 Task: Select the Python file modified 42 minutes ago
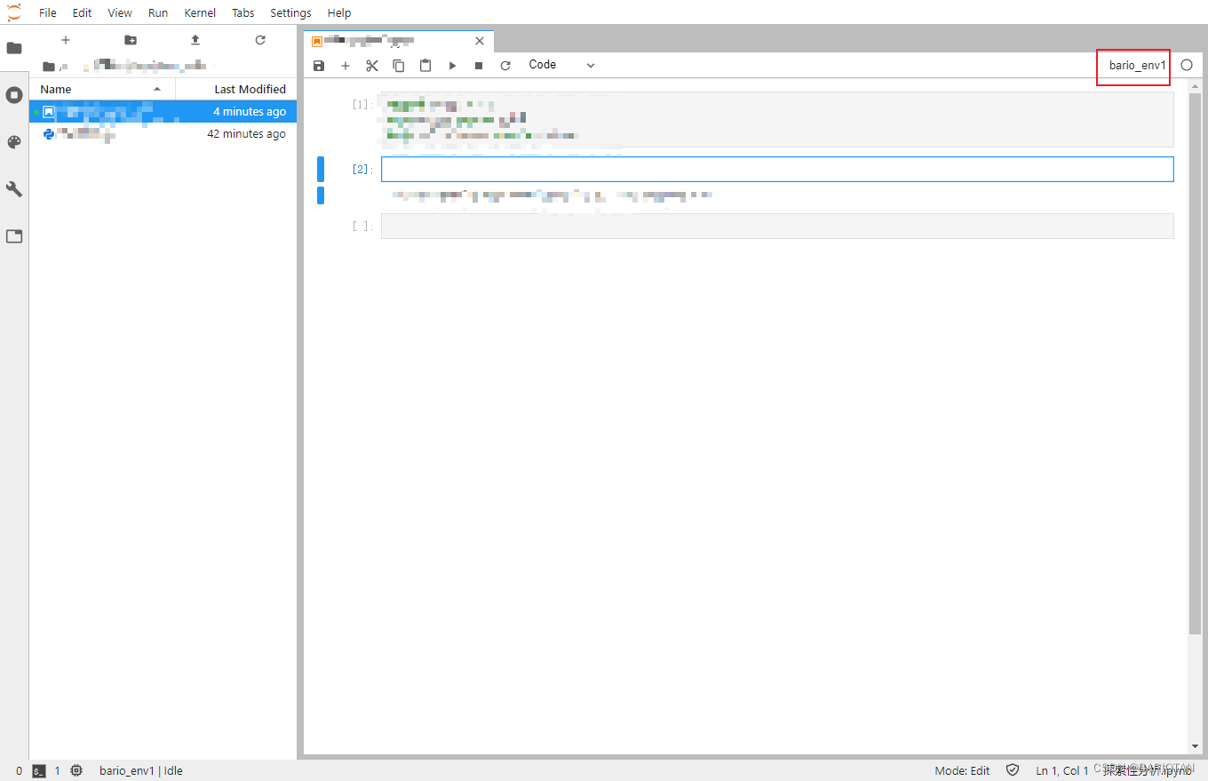click(163, 133)
